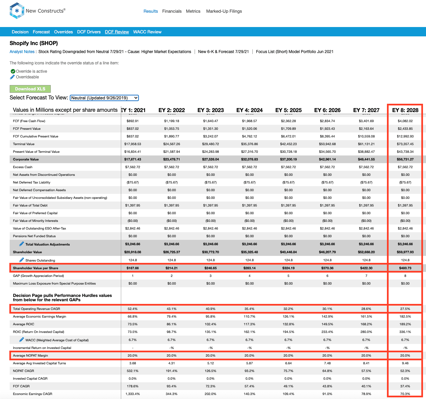Click the 'Terminal Value' row label

tap(24, 144)
